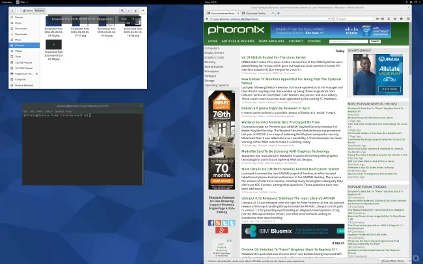Open Music in the Files sidebar
This screenshot has height=264, width=423.
[x=24, y=40]
